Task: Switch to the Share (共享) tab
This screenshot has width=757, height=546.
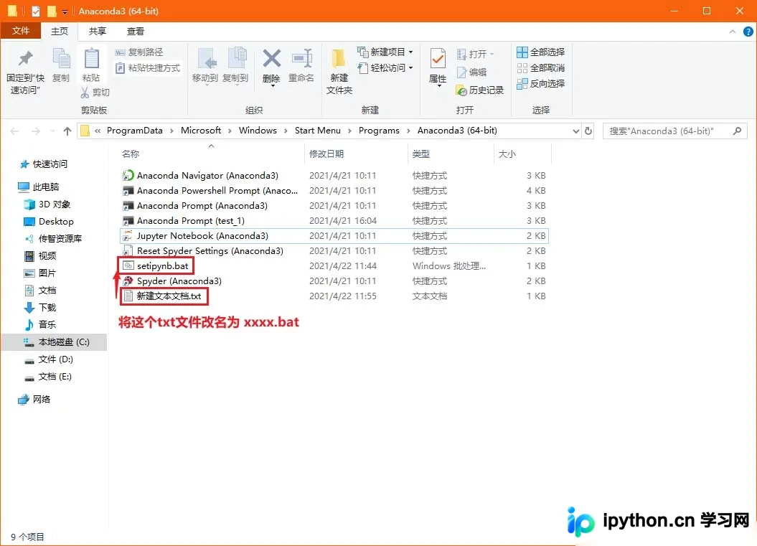Action: pyautogui.click(x=97, y=32)
